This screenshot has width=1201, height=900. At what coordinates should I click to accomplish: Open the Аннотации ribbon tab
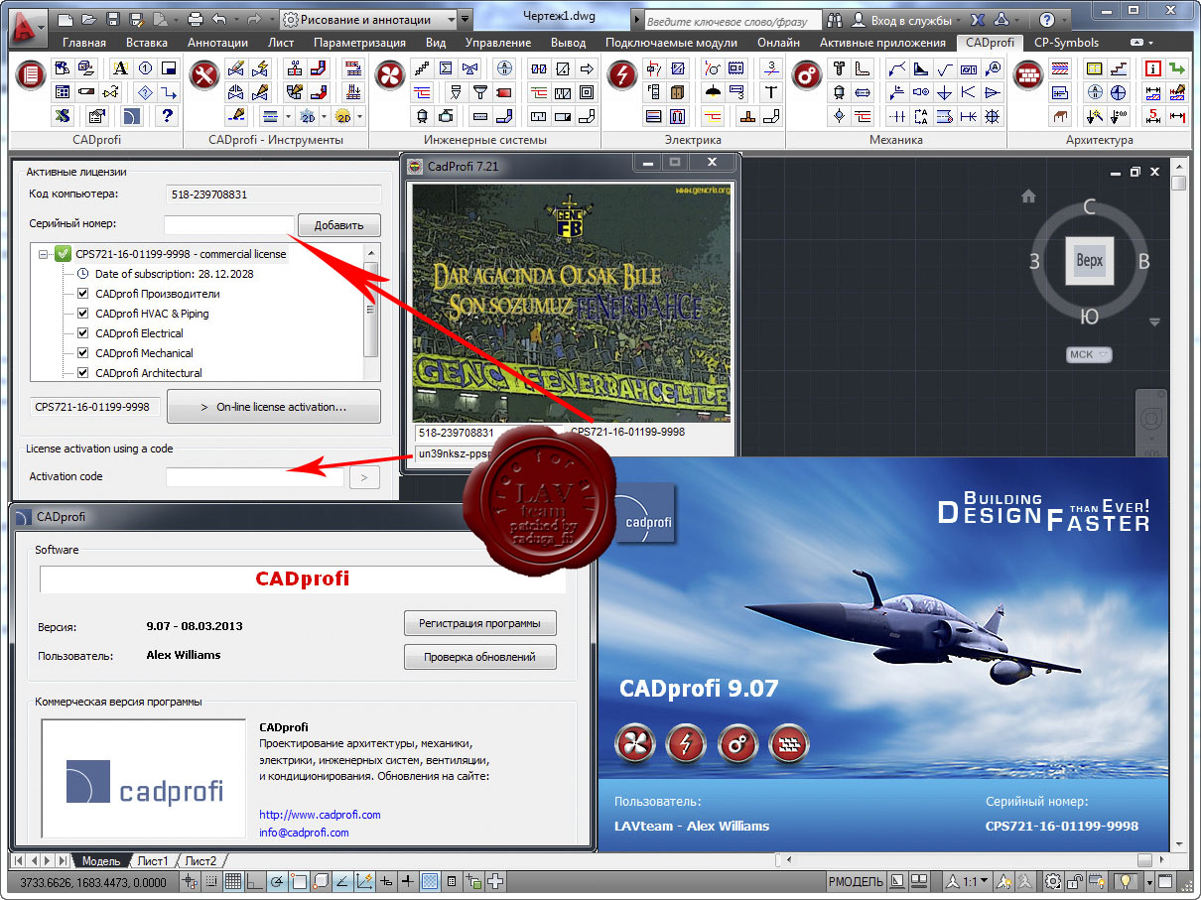pyautogui.click(x=217, y=43)
